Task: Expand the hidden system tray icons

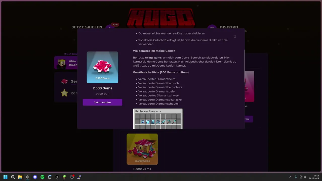Action: (290, 177)
